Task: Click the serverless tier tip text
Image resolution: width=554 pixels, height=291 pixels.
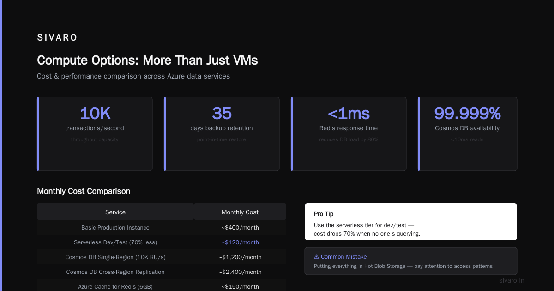Action: (367, 230)
